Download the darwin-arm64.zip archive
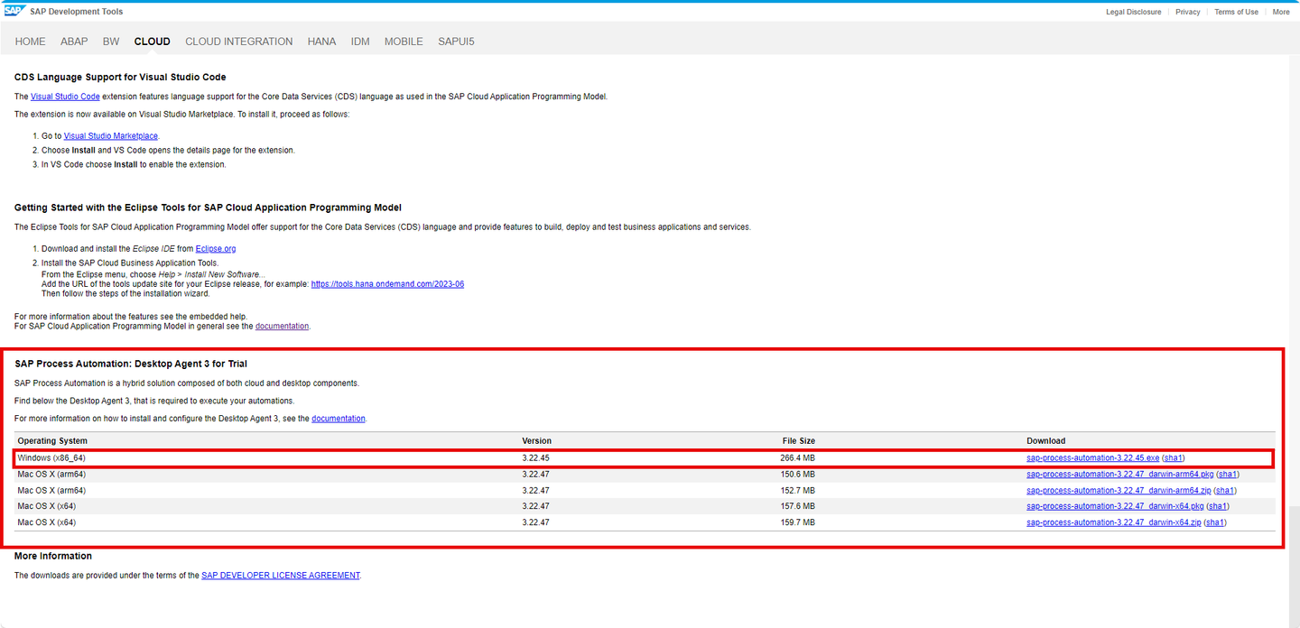Screen dimensions: 1300x628 pyautogui.click(x=1119, y=491)
